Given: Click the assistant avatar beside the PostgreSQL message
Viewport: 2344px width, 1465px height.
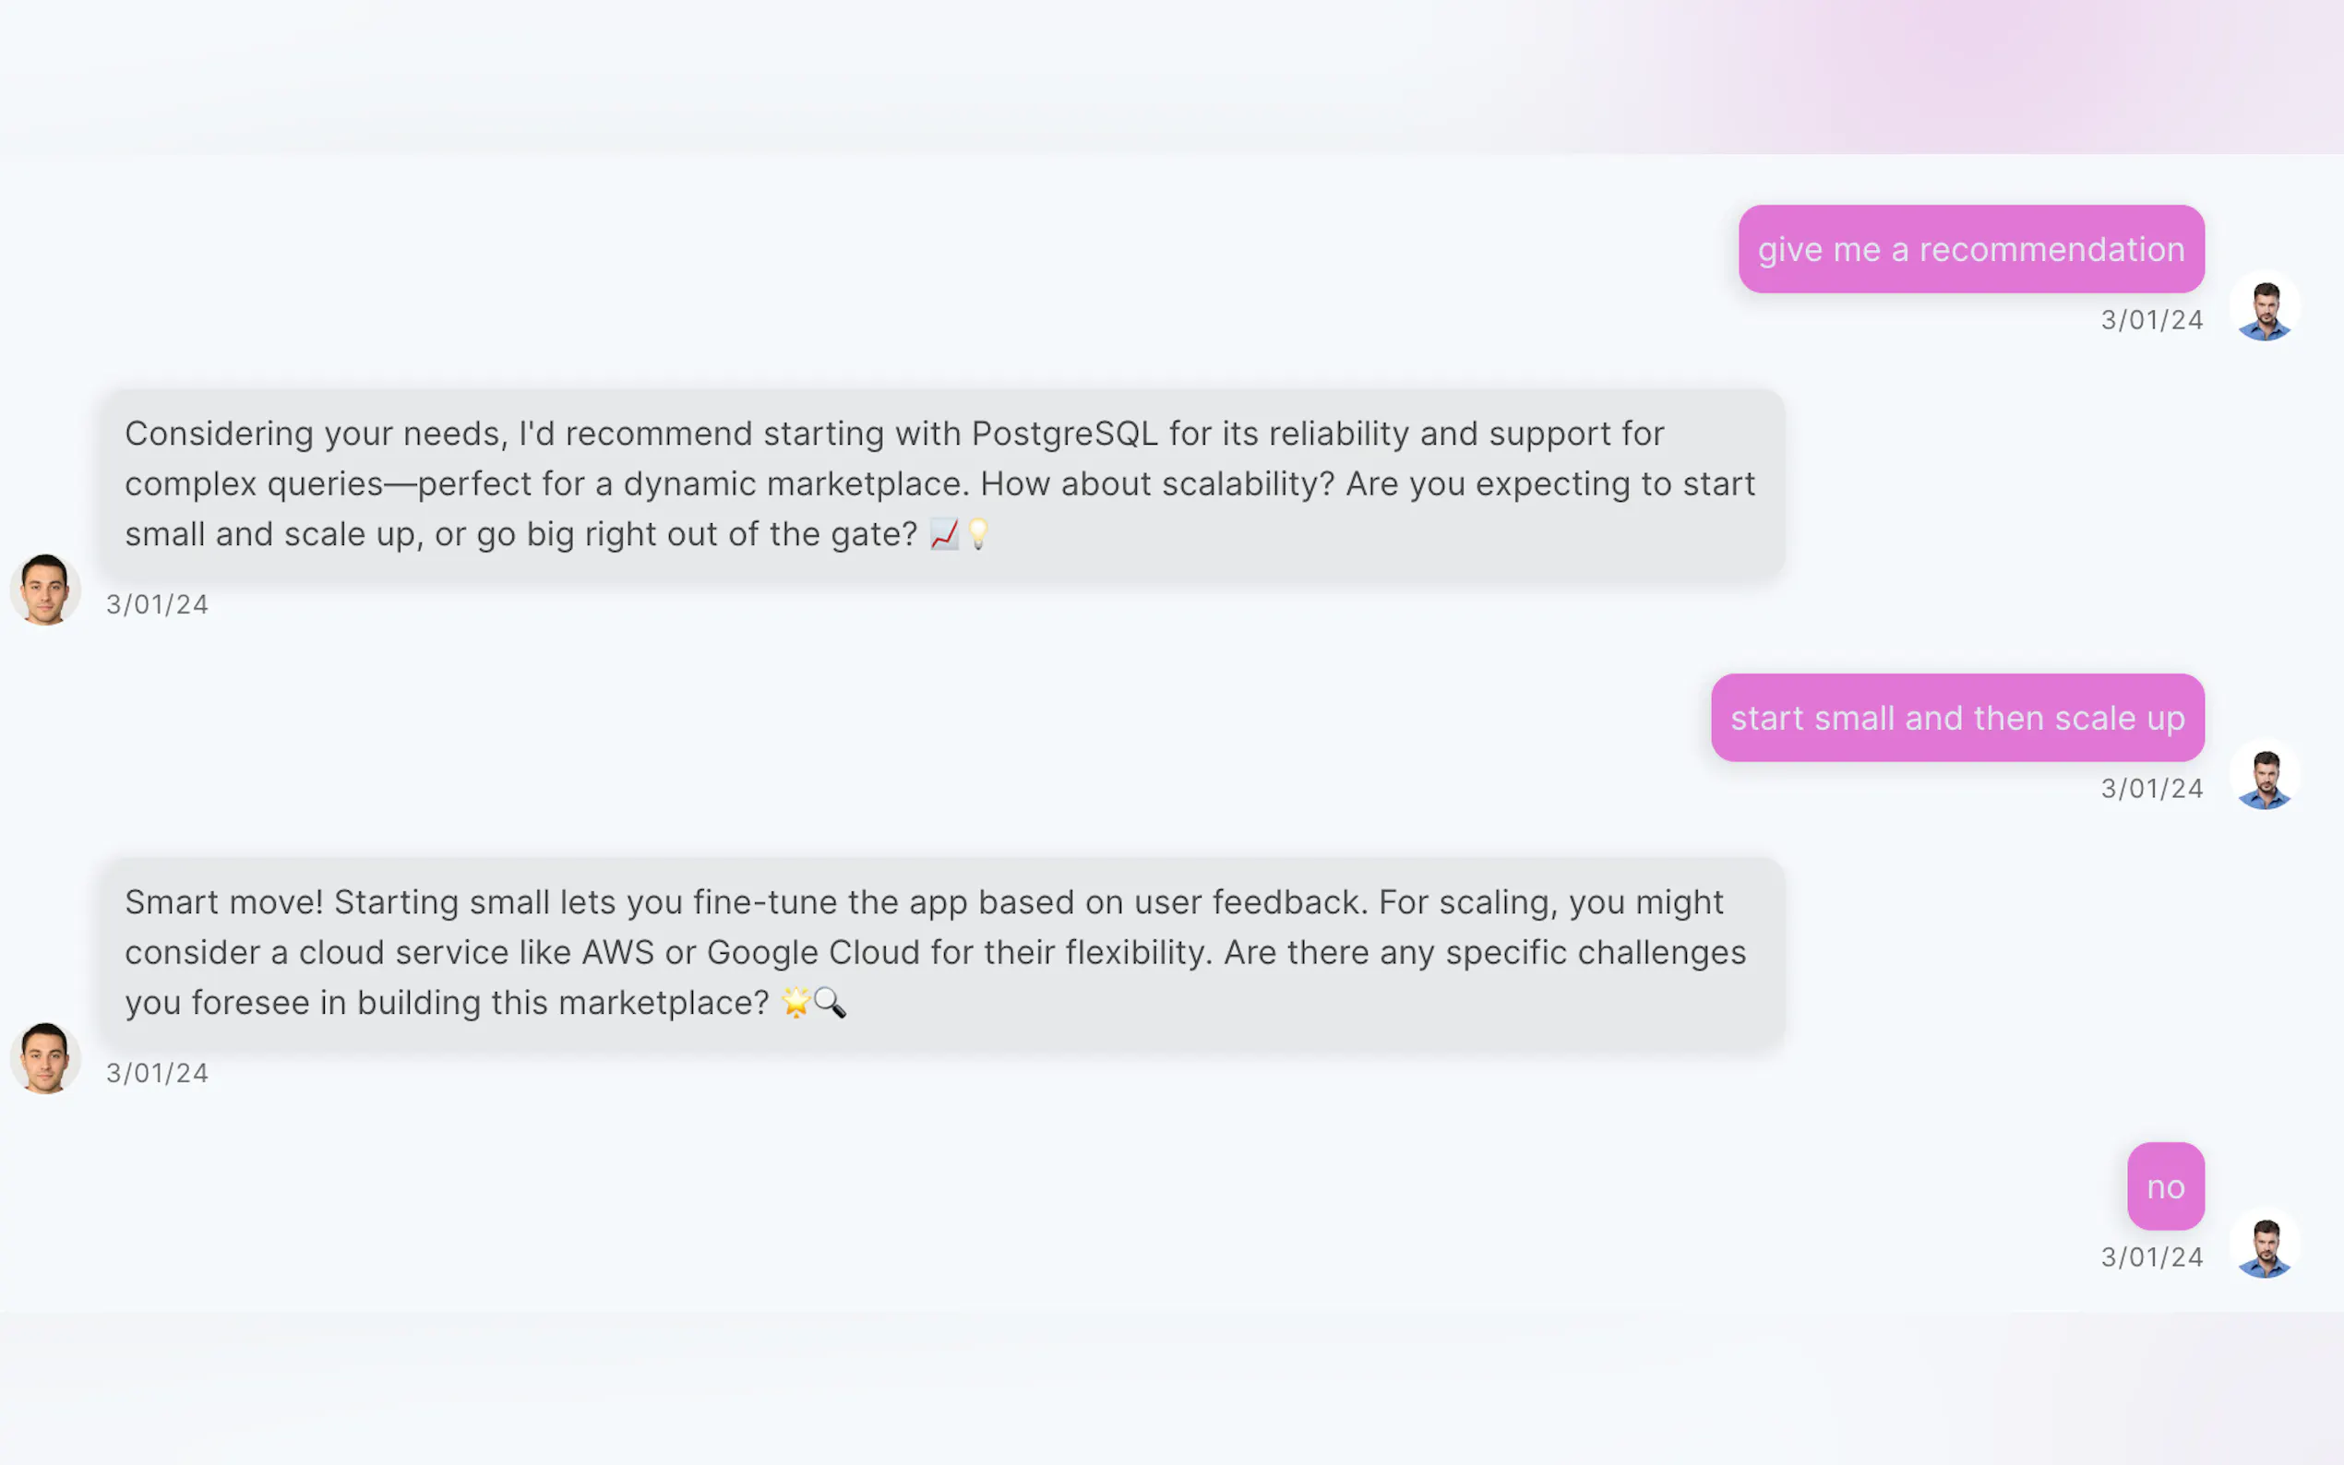Looking at the screenshot, I should click(44, 590).
